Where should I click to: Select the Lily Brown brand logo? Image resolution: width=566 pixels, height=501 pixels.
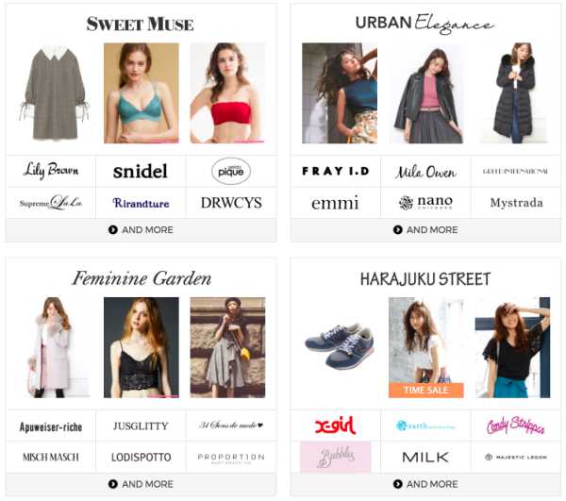point(51,171)
